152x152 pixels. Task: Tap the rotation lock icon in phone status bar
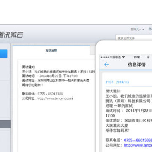(x=148, y=57)
